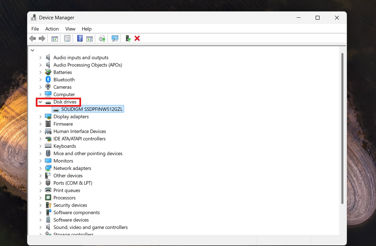Expand the Display adapters category
Viewport: 376px width, 246px height.
[x=40, y=116]
